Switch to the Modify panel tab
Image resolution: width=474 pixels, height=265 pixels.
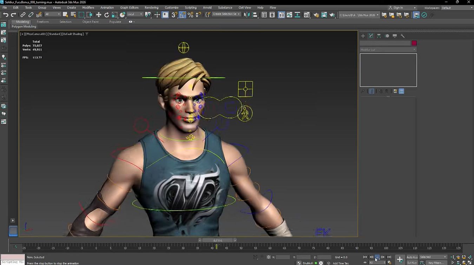(x=371, y=36)
